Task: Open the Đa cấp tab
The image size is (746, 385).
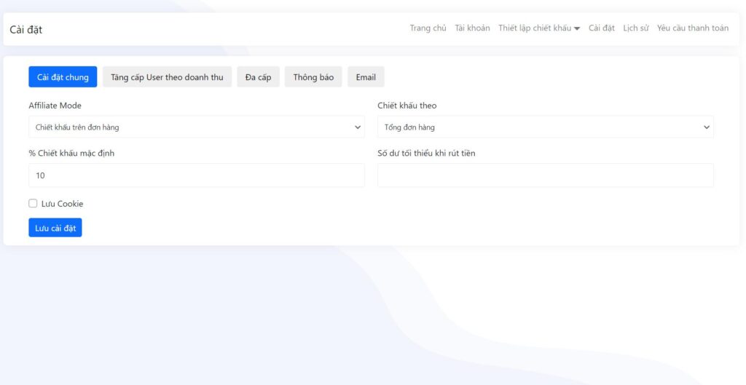Action: (x=258, y=77)
